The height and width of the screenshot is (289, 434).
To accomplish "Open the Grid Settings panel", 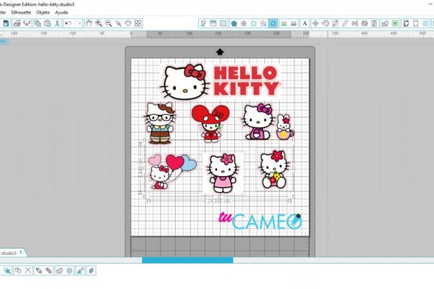I will 223,24.
